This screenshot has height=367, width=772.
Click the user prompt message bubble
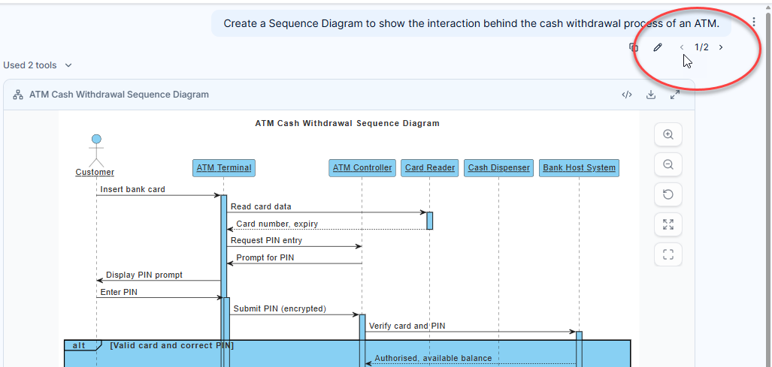pyautogui.click(x=471, y=23)
